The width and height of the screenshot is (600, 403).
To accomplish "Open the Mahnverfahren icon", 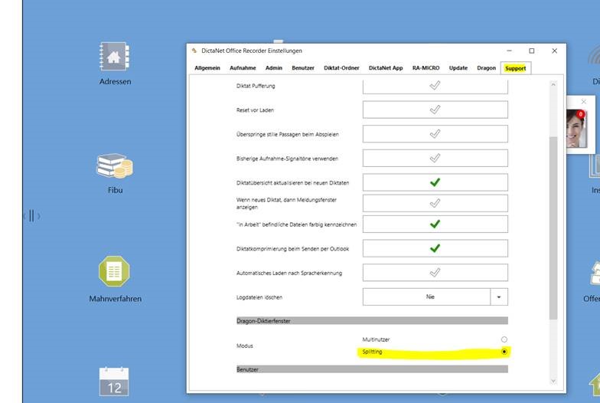I will (x=115, y=271).
